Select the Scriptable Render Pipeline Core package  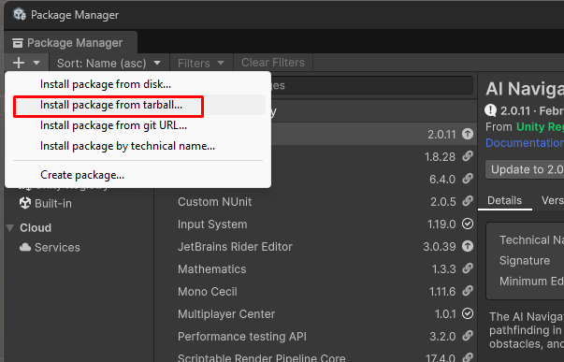point(262,357)
